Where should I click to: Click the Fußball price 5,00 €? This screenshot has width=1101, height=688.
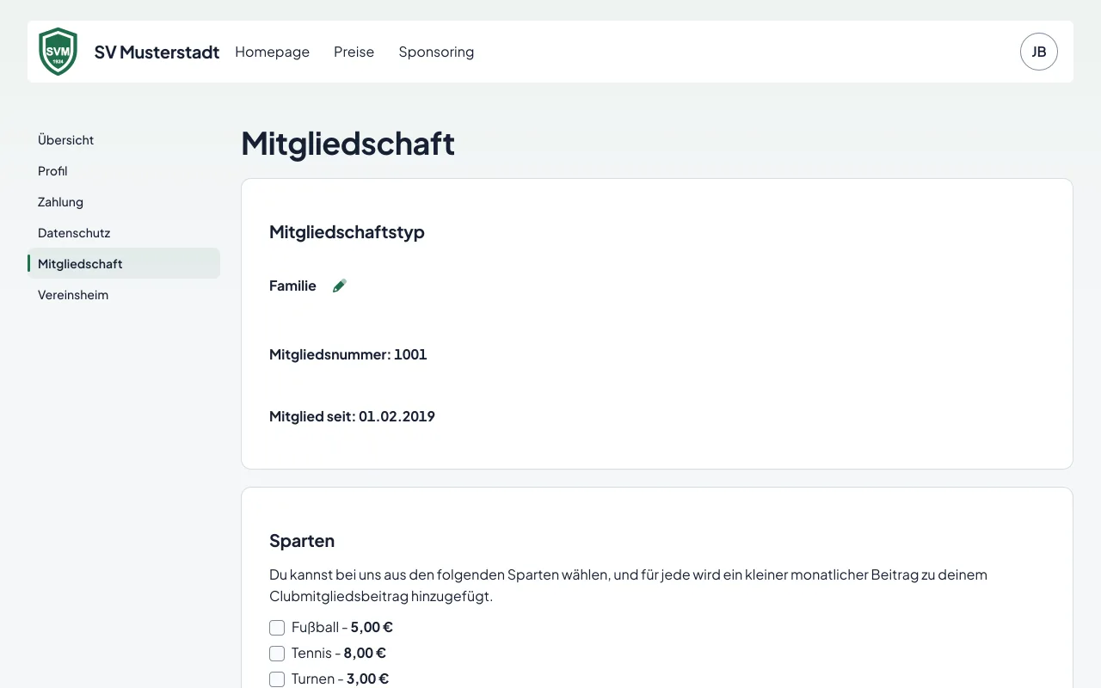372,628
